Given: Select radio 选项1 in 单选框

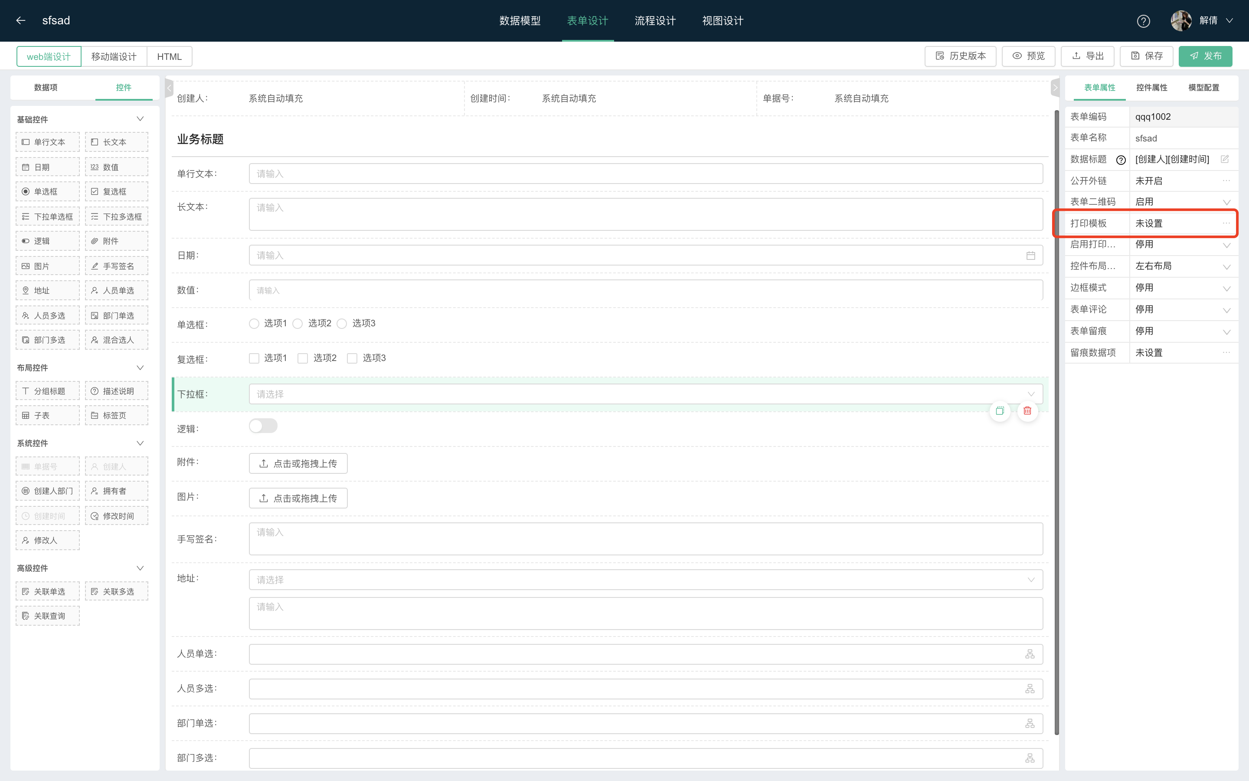Looking at the screenshot, I should pyautogui.click(x=254, y=324).
